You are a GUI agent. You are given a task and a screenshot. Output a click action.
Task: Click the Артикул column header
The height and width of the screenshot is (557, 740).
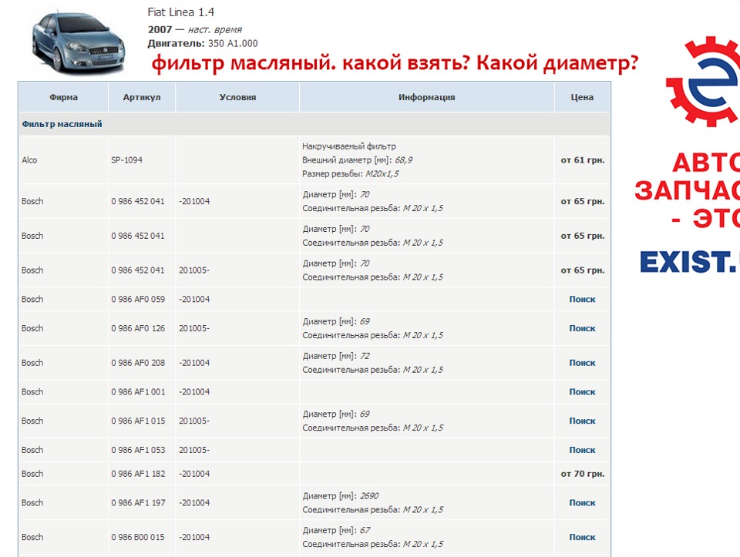142,97
